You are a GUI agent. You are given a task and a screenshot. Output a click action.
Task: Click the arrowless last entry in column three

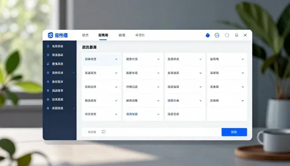pos(185,114)
